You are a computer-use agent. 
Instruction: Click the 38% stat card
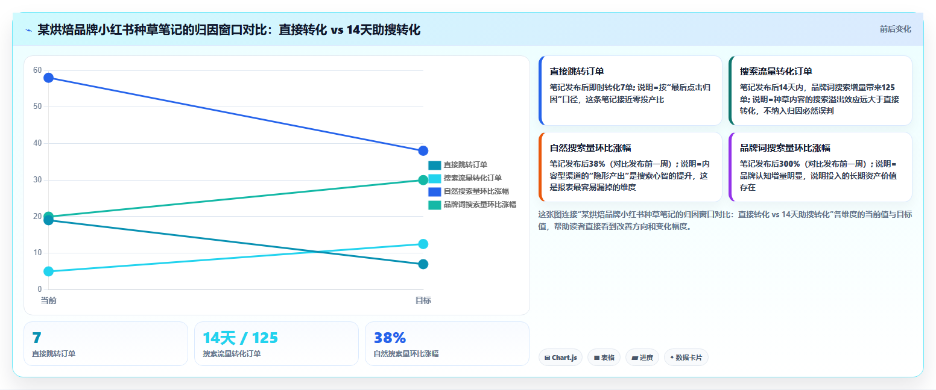tap(447, 344)
